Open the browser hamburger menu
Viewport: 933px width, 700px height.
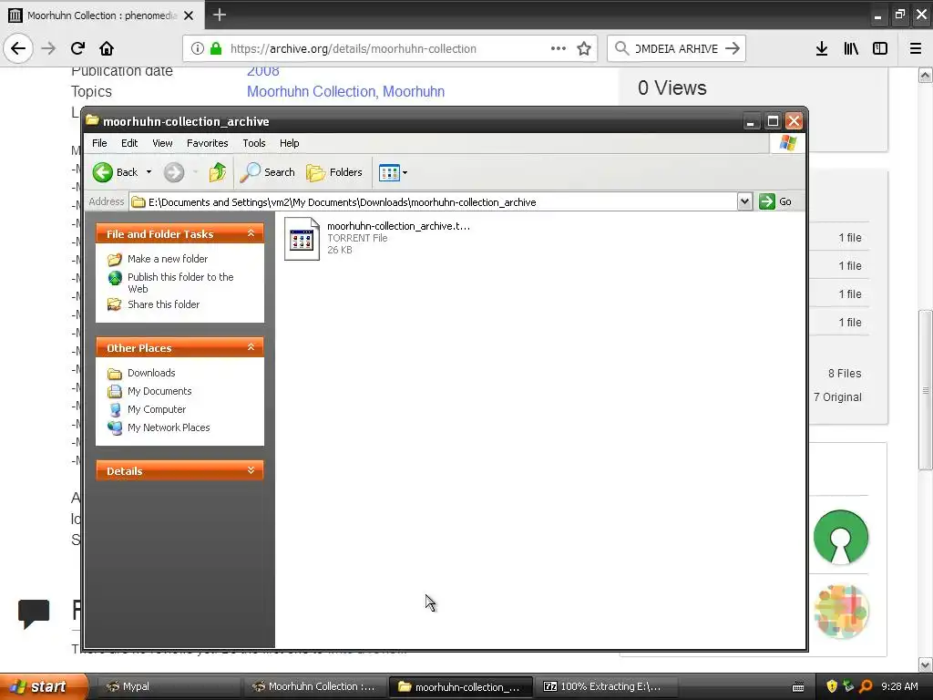[x=916, y=49]
